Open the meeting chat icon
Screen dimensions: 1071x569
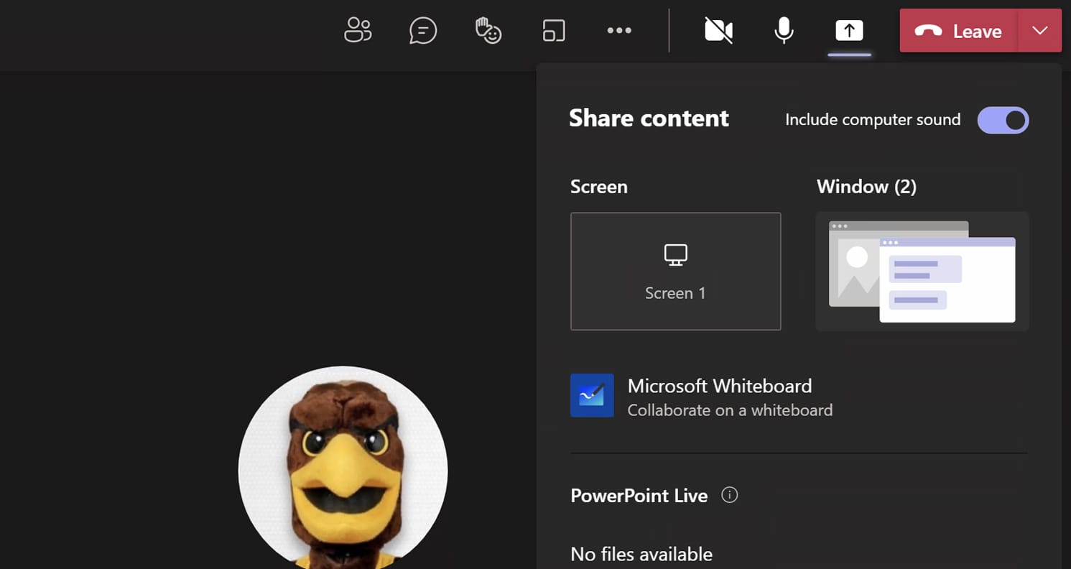point(423,30)
